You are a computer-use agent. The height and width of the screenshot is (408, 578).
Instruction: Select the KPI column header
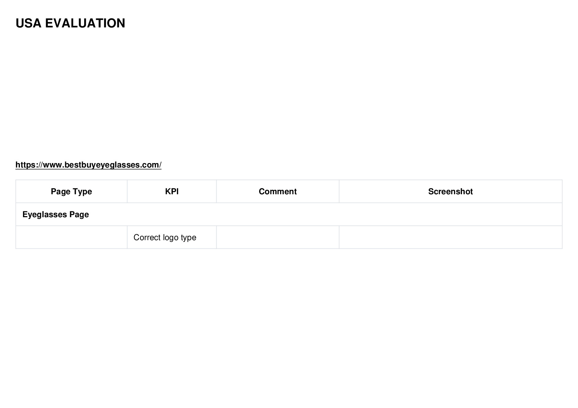pos(172,191)
